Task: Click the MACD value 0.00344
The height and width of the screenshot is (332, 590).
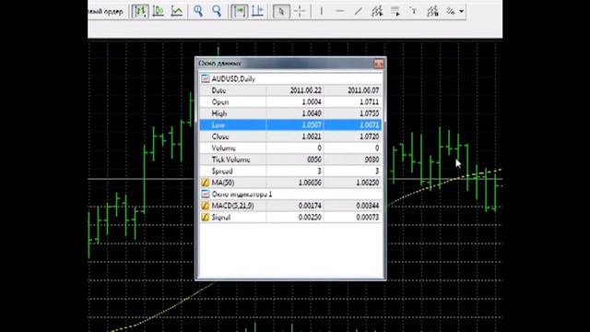Action: point(367,206)
